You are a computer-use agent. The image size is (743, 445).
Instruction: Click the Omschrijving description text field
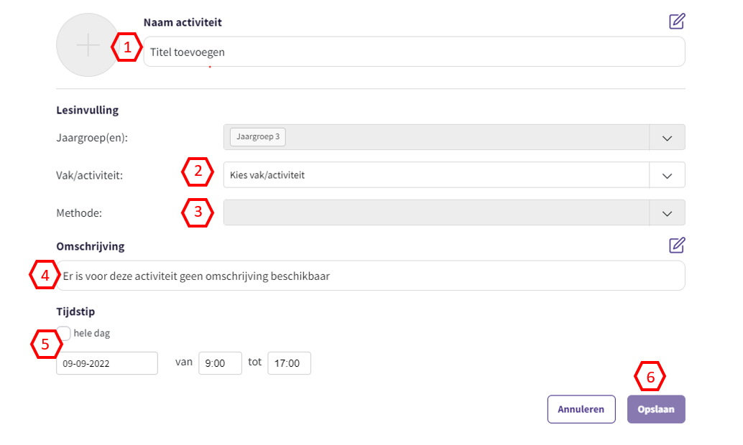[x=370, y=276]
